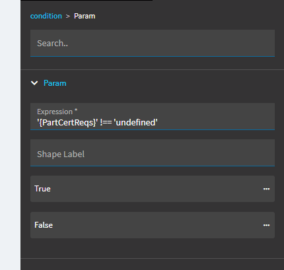
Task: Click the True label text
Action: pyautogui.click(x=42, y=189)
